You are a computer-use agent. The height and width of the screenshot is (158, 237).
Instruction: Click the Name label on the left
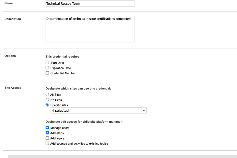[8, 3]
